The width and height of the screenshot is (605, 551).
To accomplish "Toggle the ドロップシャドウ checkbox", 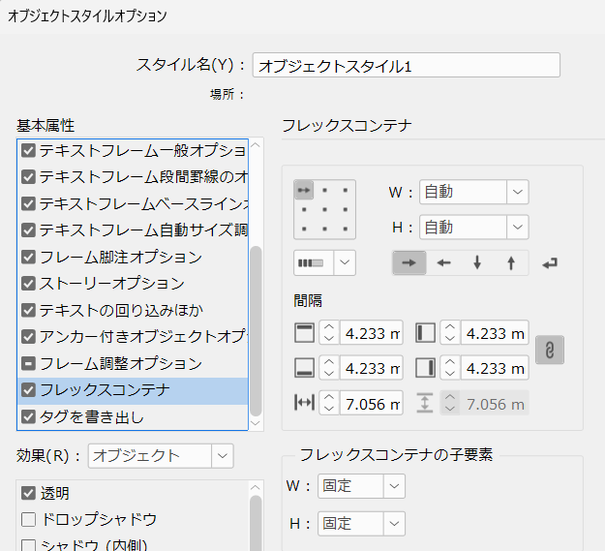I will 29,520.
